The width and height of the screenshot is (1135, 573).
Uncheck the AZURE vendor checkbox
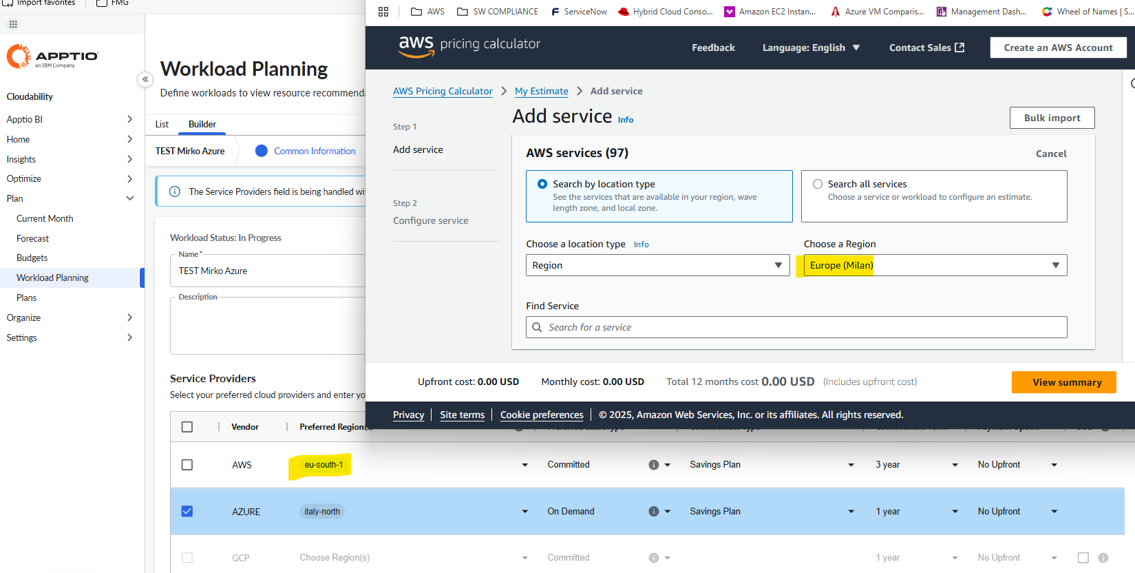(x=187, y=512)
